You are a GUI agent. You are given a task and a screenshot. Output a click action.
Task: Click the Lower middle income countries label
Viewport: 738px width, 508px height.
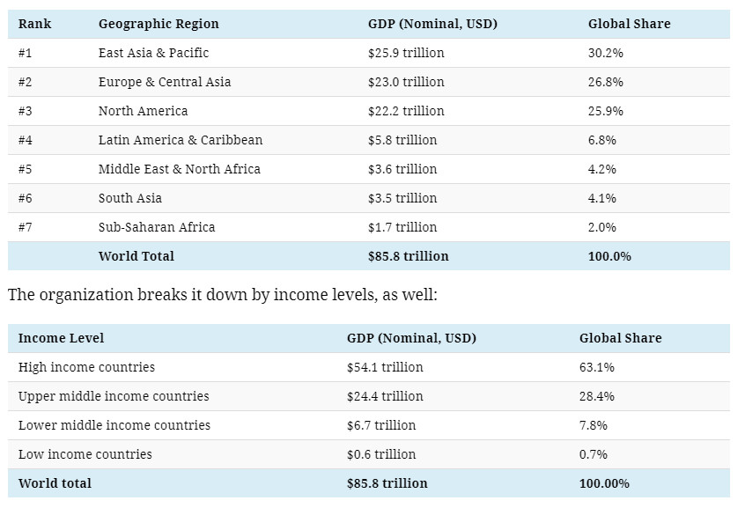[114, 425]
